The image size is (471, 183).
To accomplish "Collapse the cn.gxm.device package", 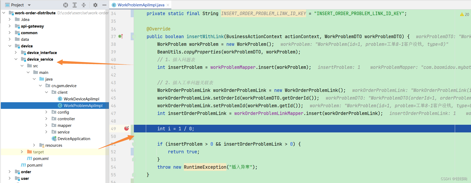I will (x=40, y=86).
